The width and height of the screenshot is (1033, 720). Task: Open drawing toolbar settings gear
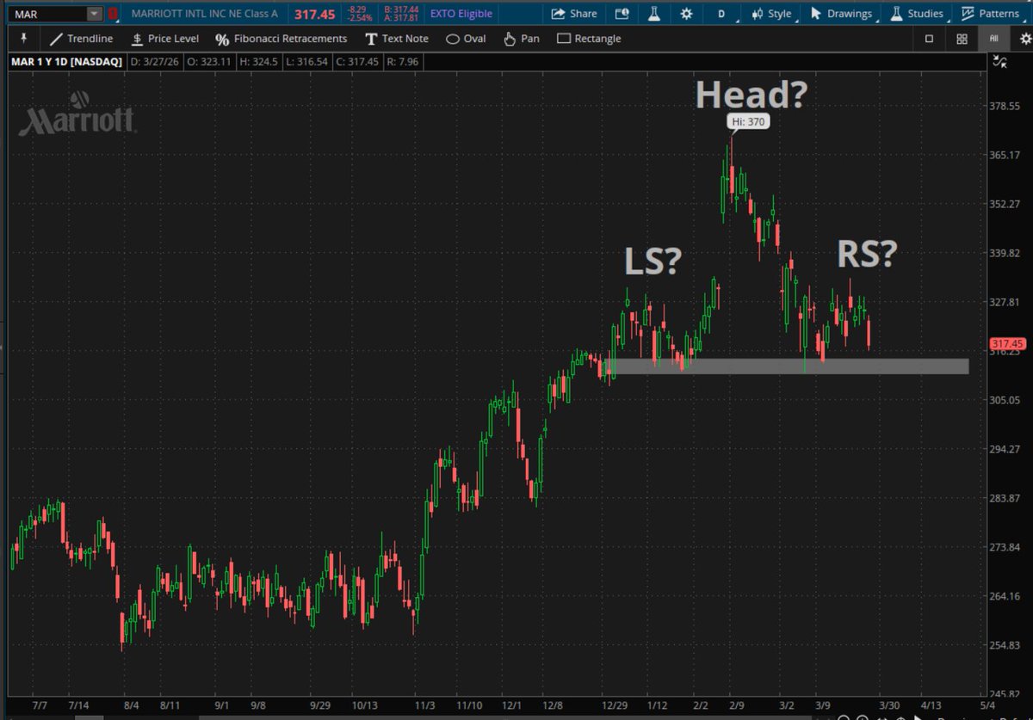pos(1024,39)
